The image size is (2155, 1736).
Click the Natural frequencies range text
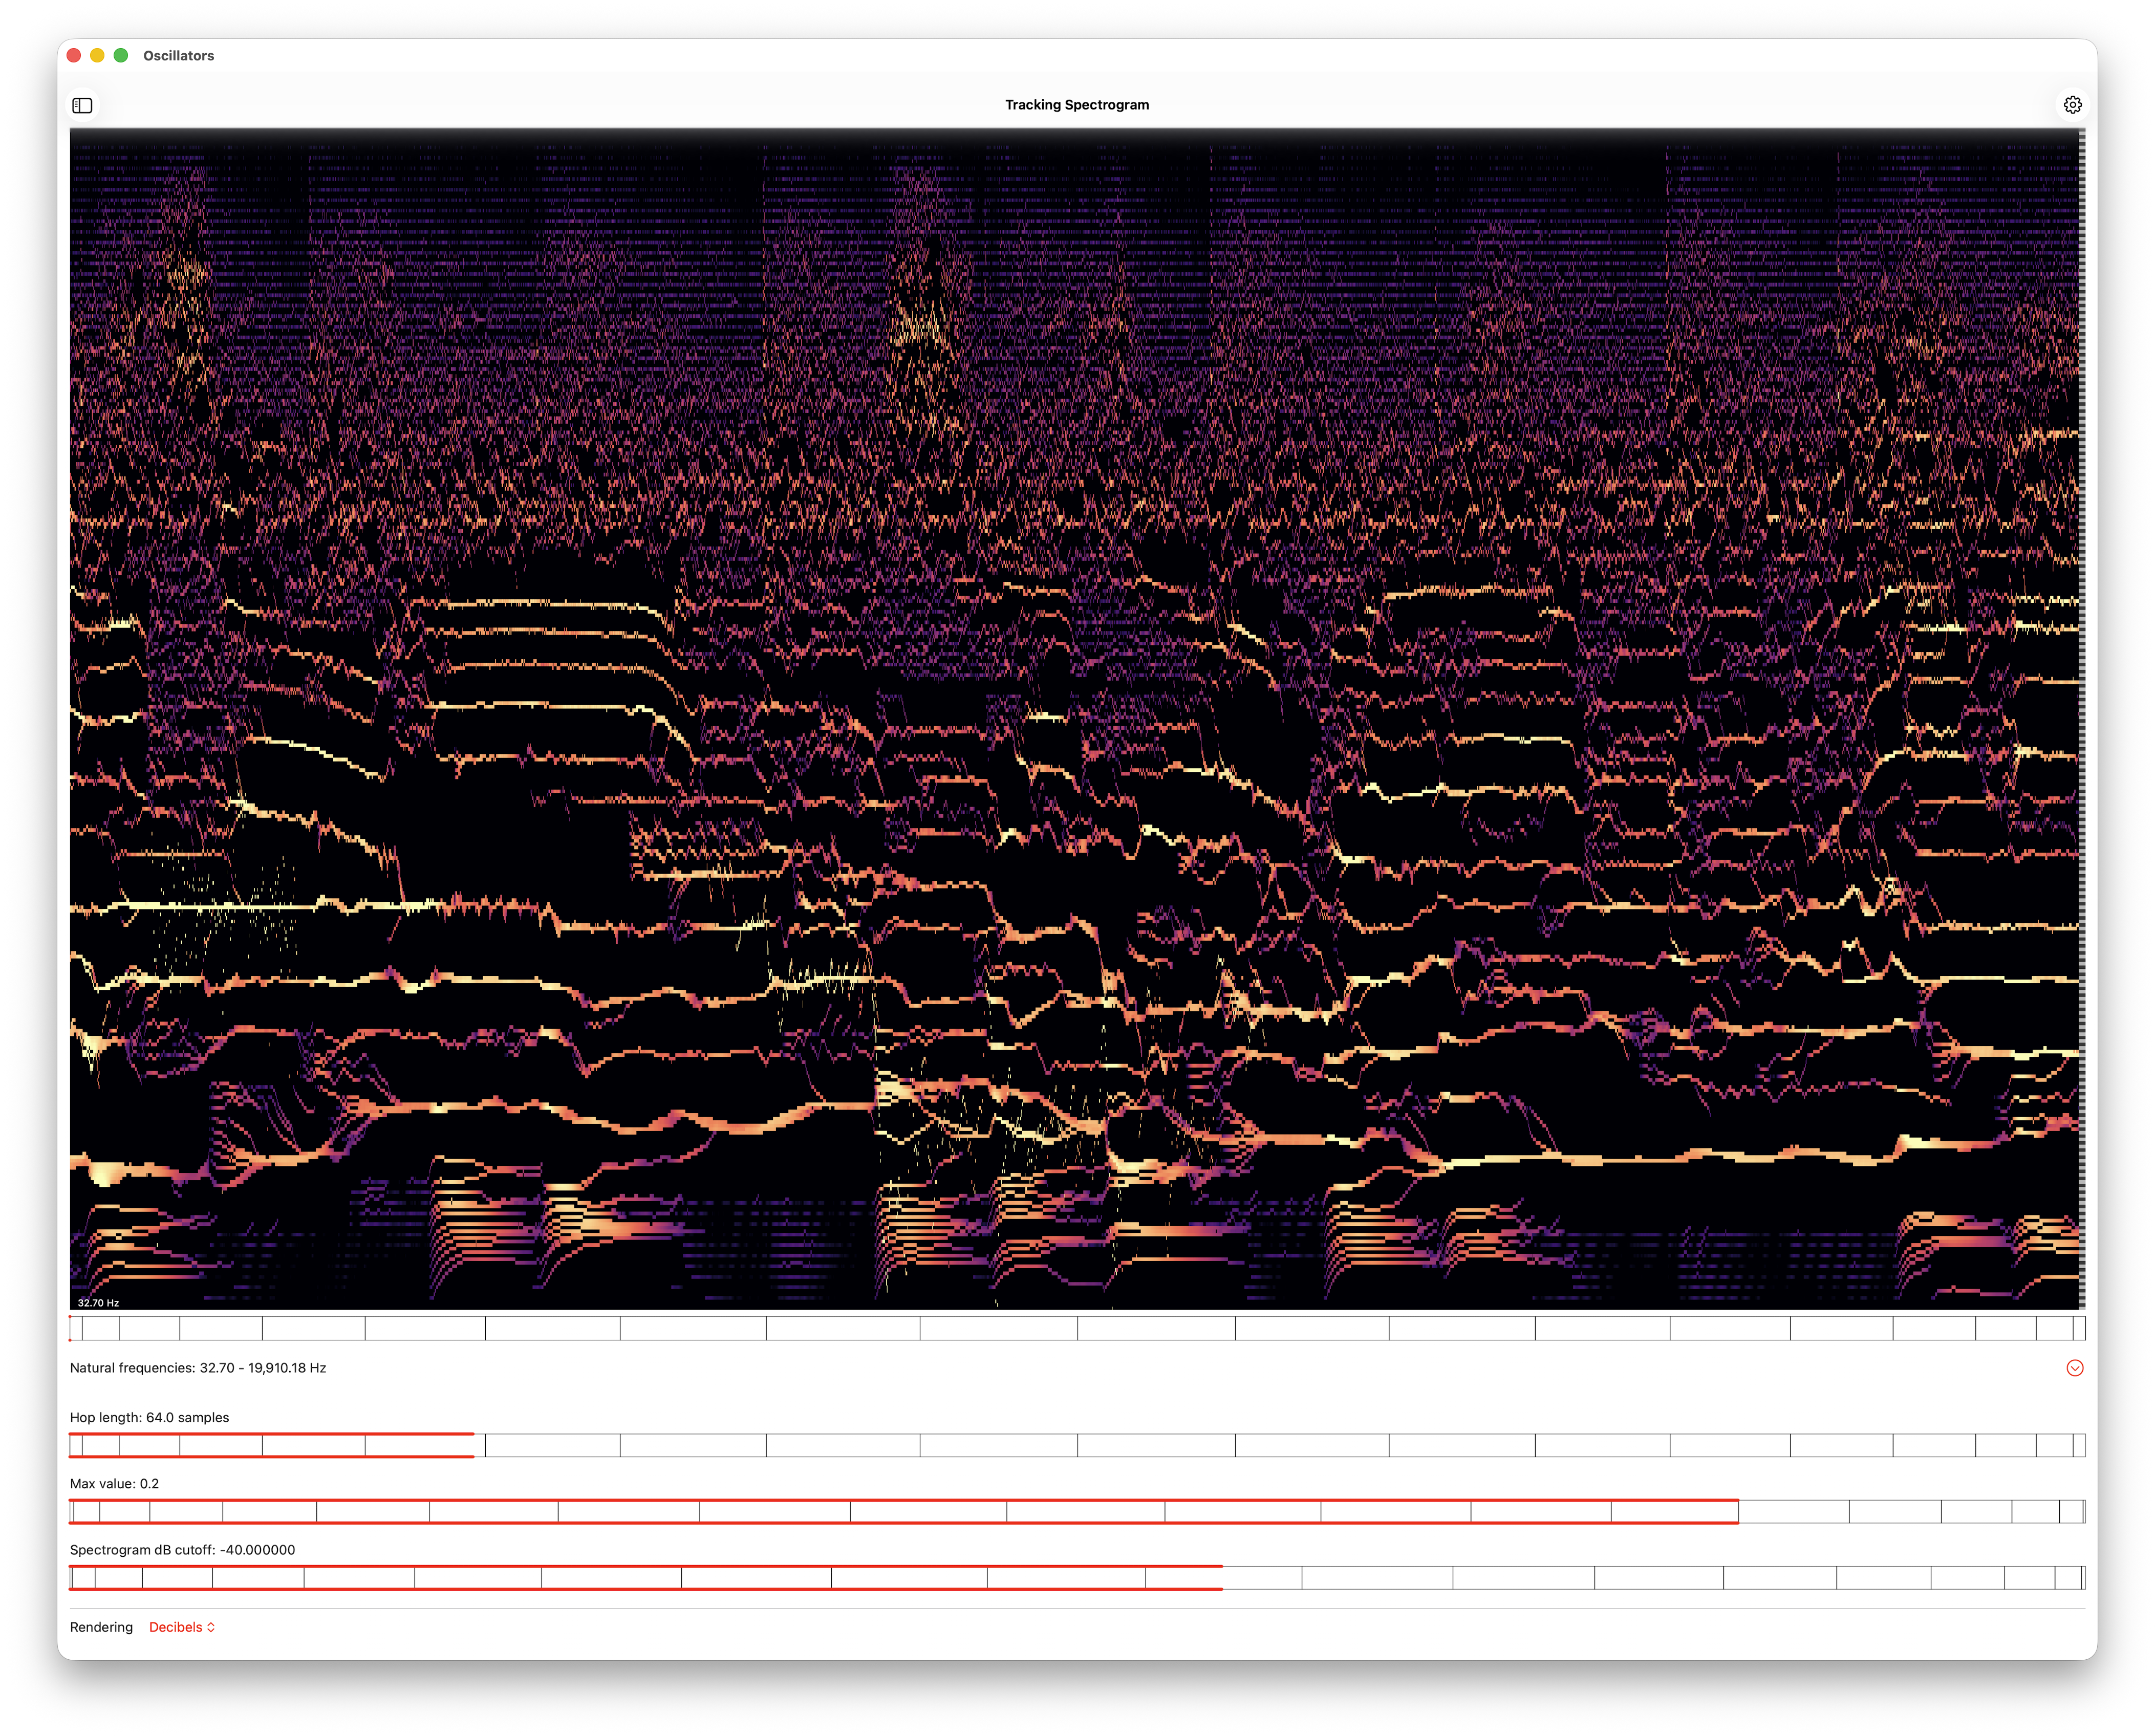click(x=198, y=1368)
